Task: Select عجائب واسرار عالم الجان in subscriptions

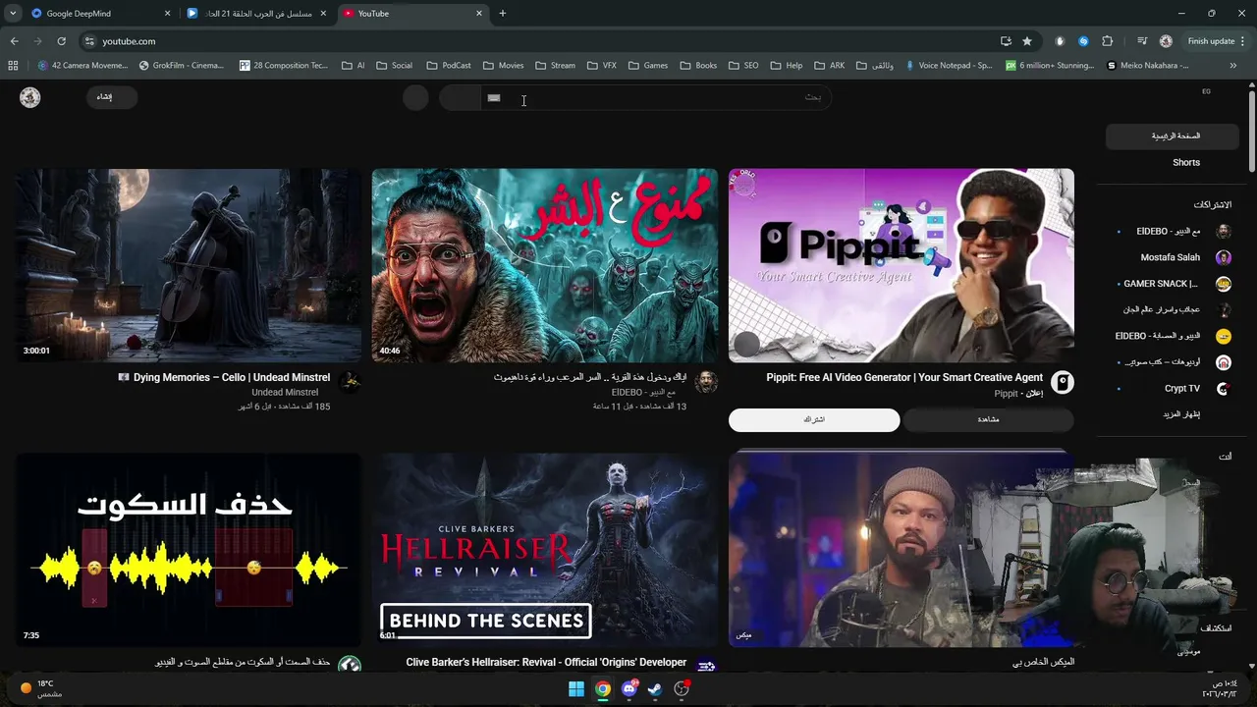Action: coord(1162,309)
